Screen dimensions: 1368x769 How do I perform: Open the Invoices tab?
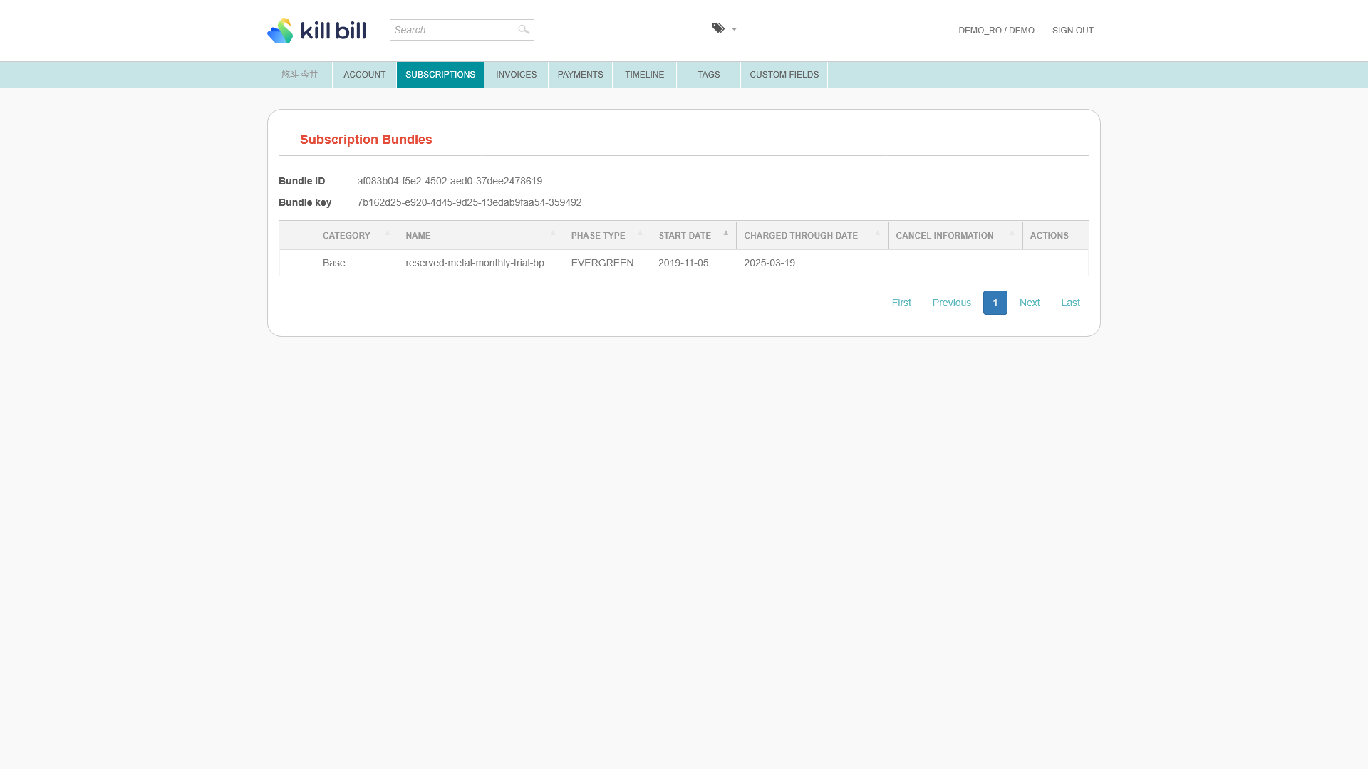pyautogui.click(x=516, y=75)
